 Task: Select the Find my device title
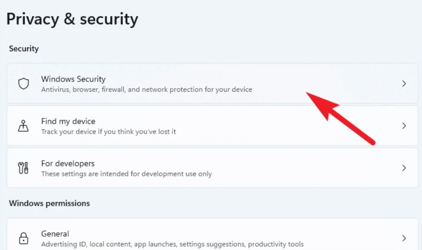pyautogui.click(x=68, y=121)
